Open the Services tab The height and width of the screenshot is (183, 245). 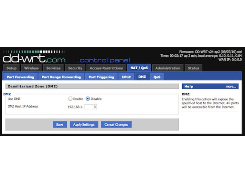pos(53,68)
